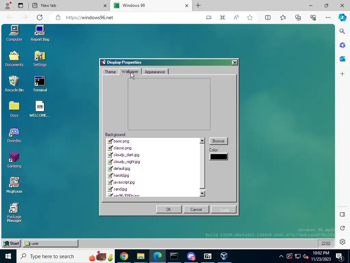Viewport: 350px width, 263px height.
Task: Select the Docs folder icon
Action: 14,109
